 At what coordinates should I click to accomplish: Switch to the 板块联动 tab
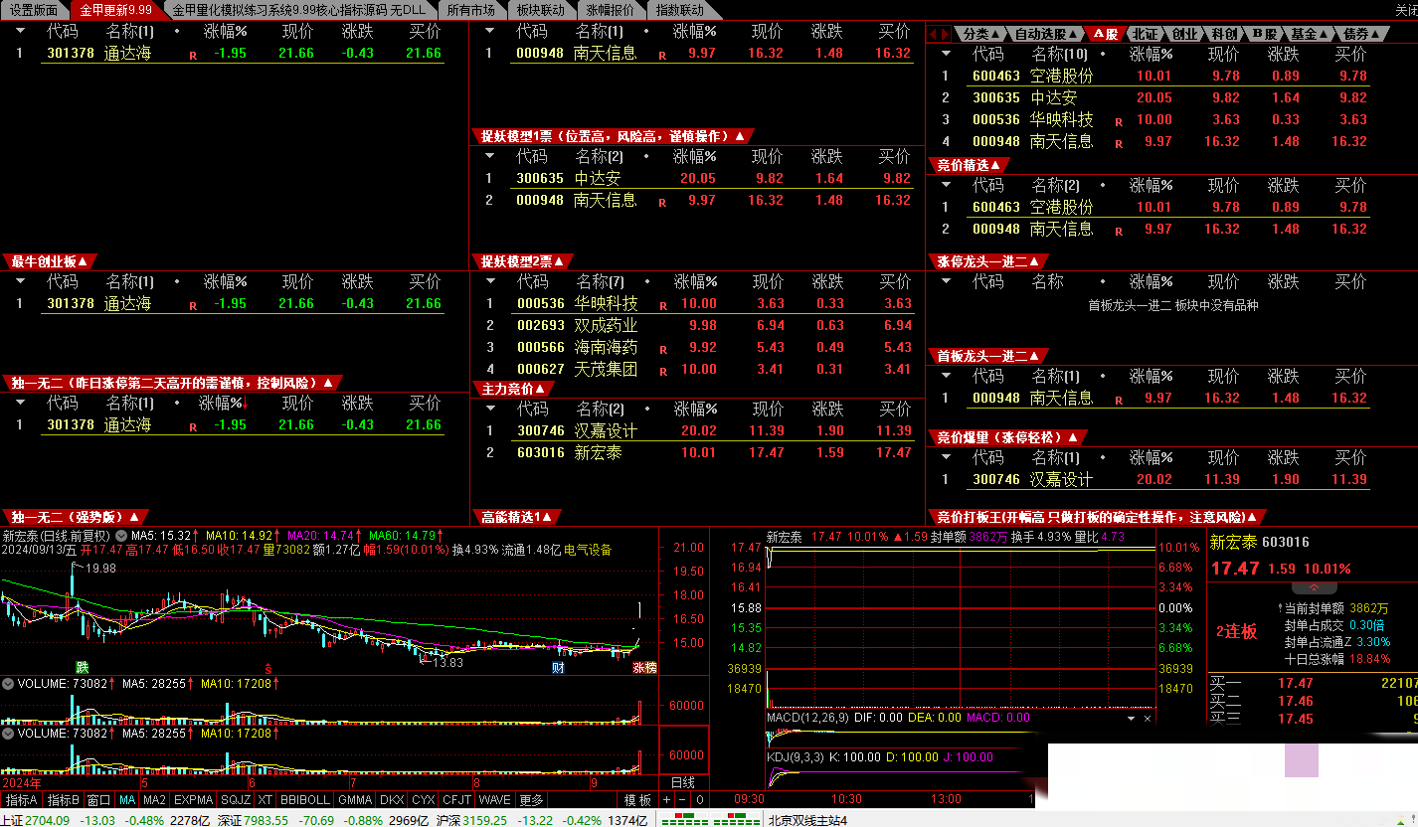pyautogui.click(x=540, y=10)
